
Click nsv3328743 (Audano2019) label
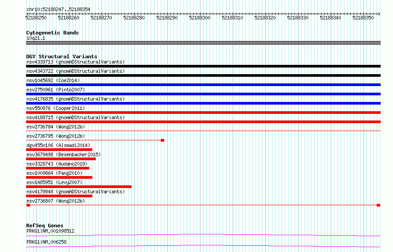pos(57,164)
